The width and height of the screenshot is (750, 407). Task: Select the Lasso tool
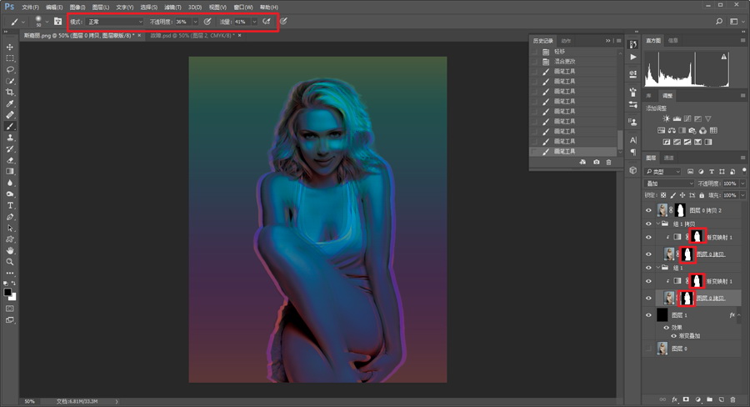(9, 69)
